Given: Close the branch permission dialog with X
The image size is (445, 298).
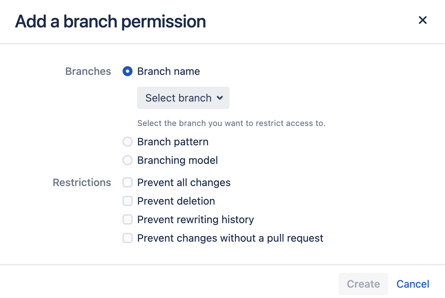Looking at the screenshot, I should [422, 20].
